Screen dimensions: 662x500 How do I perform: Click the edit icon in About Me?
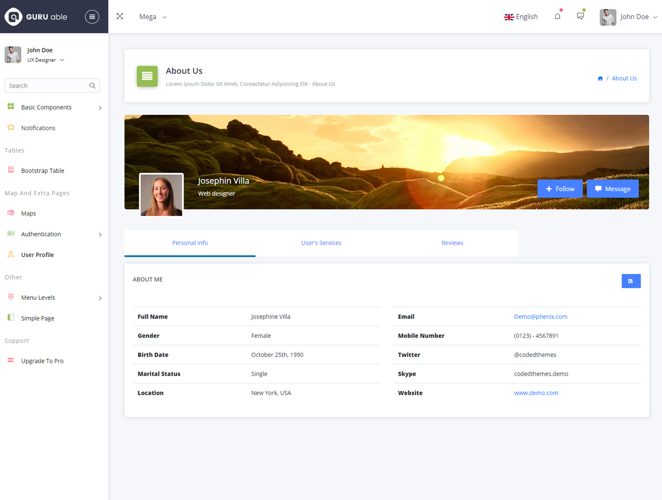[x=631, y=281]
